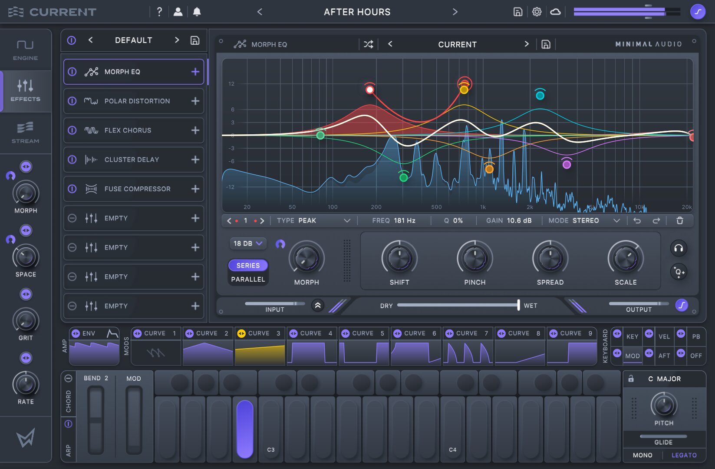Click the ENV shape icon in Amp
This screenshot has width=715, height=469.
click(x=112, y=333)
